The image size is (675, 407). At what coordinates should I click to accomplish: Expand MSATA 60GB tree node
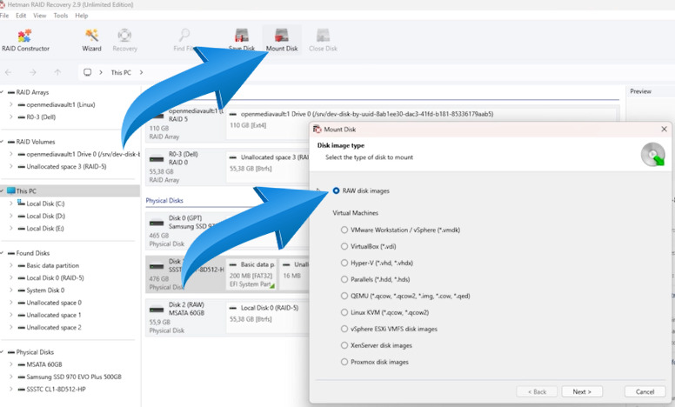pos(10,364)
